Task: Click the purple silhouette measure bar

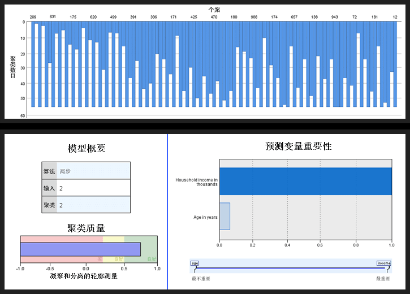Action: point(80,249)
